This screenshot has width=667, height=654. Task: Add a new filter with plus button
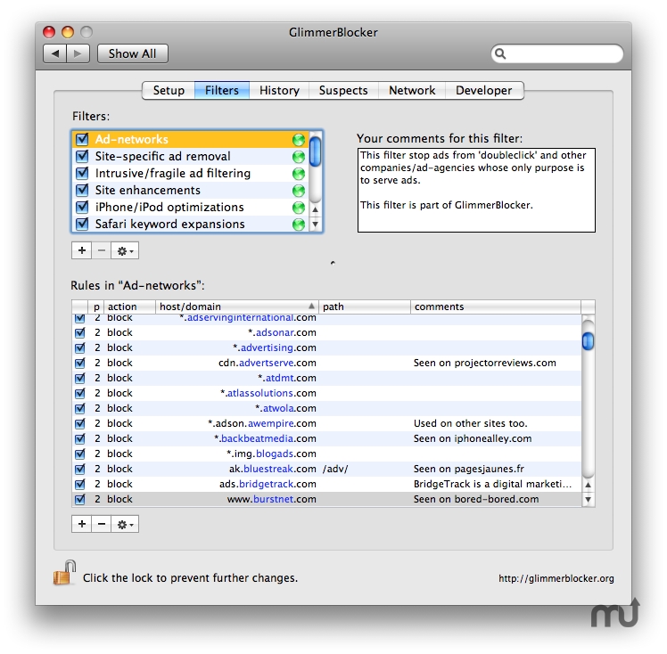[x=82, y=250]
